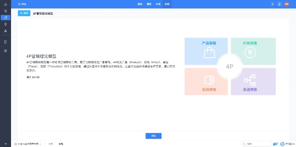
Task: Click the search field in the bottom bar
Action: coord(256,144)
